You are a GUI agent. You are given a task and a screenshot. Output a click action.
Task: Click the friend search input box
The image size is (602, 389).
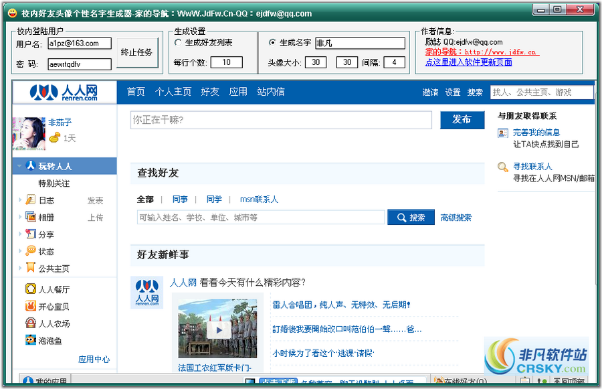(x=261, y=217)
